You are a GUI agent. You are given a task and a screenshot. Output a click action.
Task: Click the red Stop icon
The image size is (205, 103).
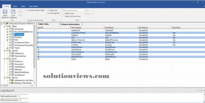[x=20, y=12]
